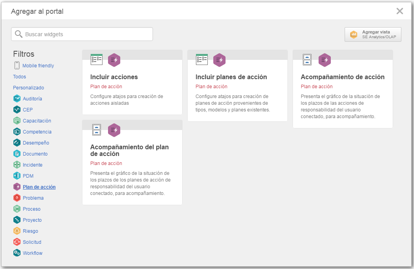Choose the Solicitud filter label
This screenshot has height=269, width=414.
32,242
